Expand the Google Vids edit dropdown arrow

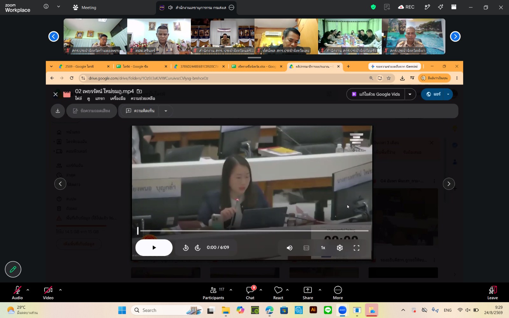click(x=410, y=94)
